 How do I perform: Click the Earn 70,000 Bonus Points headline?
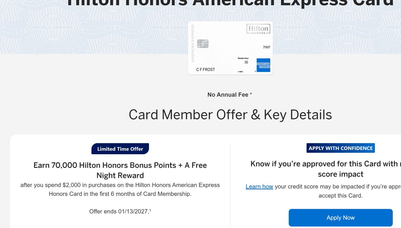(x=120, y=170)
